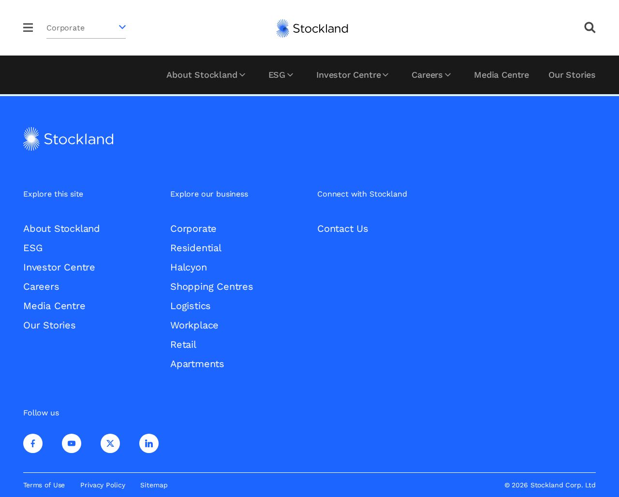
Task: Open the Corporate site selector dropdown
Action: click(x=86, y=28)
